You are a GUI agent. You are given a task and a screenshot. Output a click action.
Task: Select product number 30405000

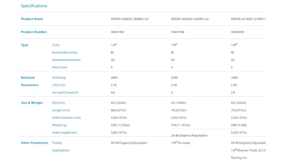[x=237, y=32]
